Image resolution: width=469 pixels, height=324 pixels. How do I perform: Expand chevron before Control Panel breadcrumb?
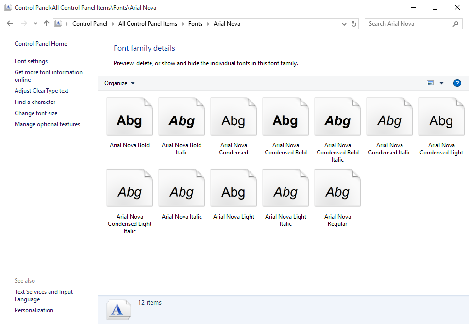point(67,24)
